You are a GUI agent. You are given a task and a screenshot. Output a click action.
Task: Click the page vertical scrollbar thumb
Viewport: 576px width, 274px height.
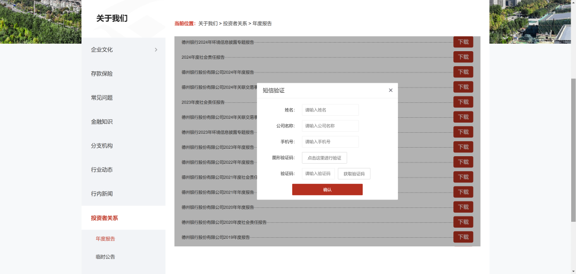tap(573, 150)
